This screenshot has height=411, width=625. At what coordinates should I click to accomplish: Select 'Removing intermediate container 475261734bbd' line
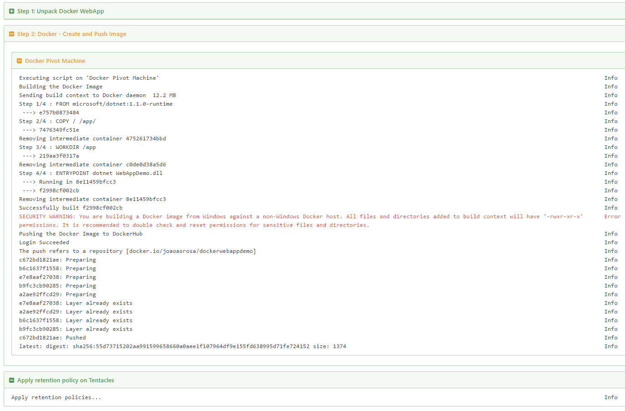point(92,139)
